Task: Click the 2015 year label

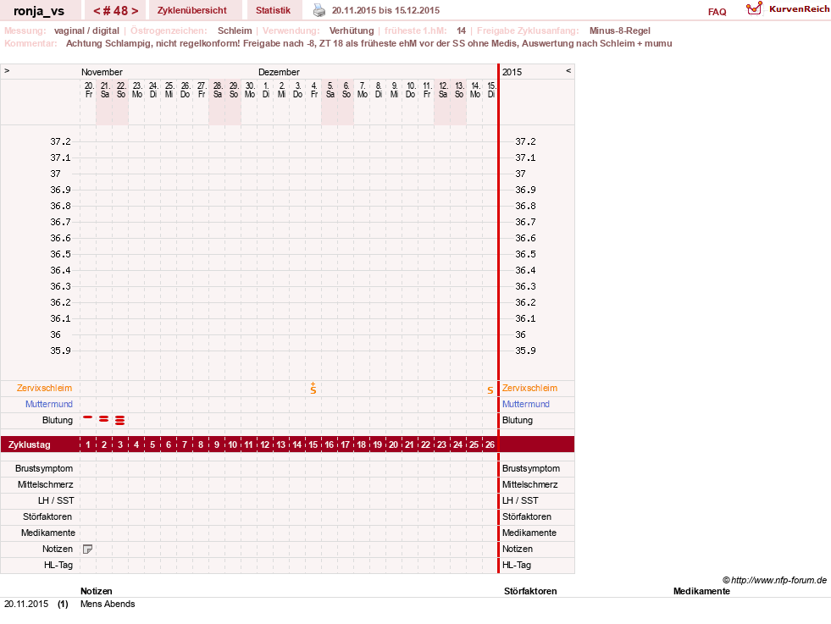Action: tap(512, 72)
